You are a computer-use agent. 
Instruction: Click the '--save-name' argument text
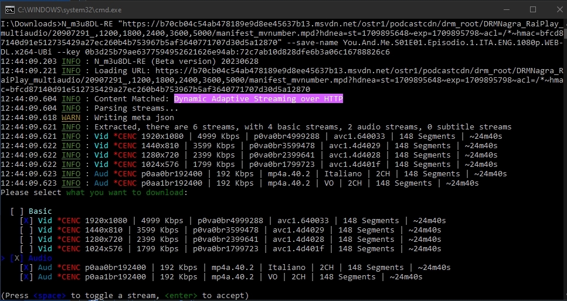pyautogui.click(x=313, y=42)
